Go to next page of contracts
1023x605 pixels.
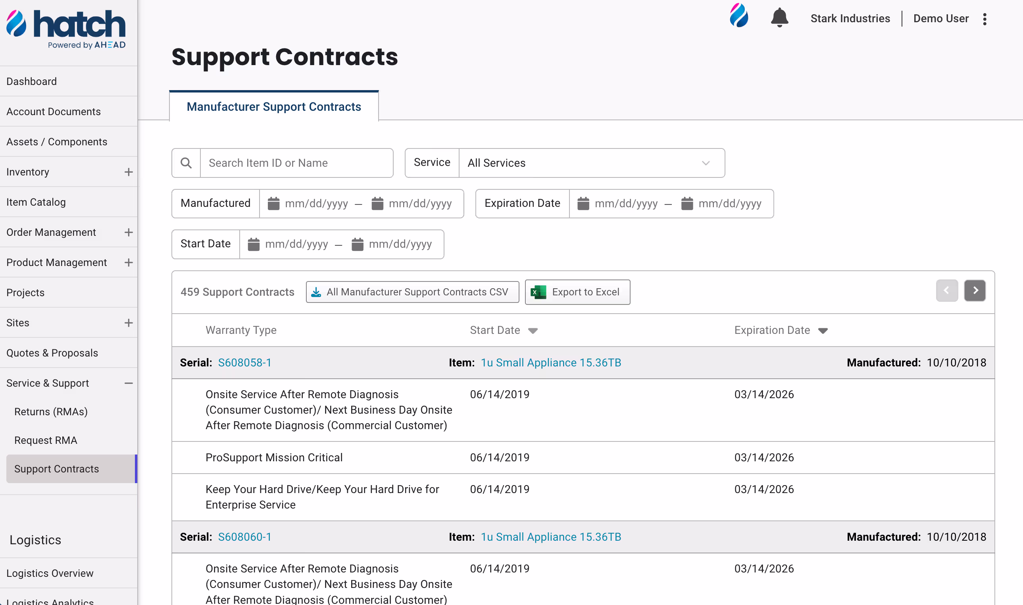click(975, 291)
